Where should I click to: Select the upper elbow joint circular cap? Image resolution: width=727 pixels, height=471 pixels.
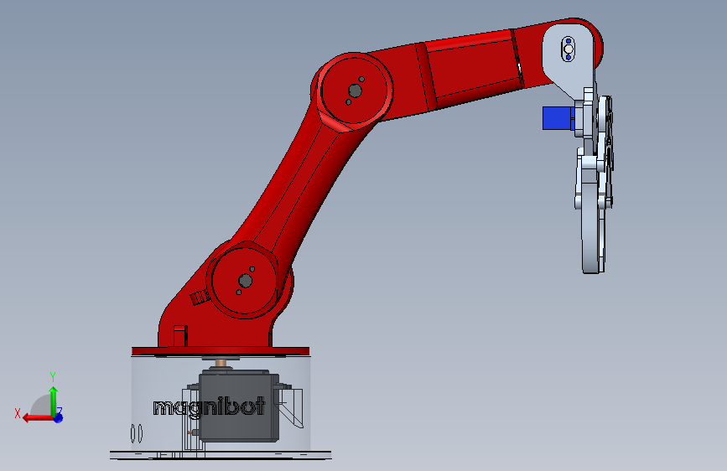355,90
